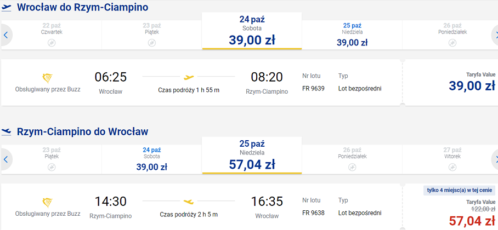498x230 pixels.
Task: Click the 'tylko 4 miejsc(a) w tej cenie' badge
Action: click(459, 191)
